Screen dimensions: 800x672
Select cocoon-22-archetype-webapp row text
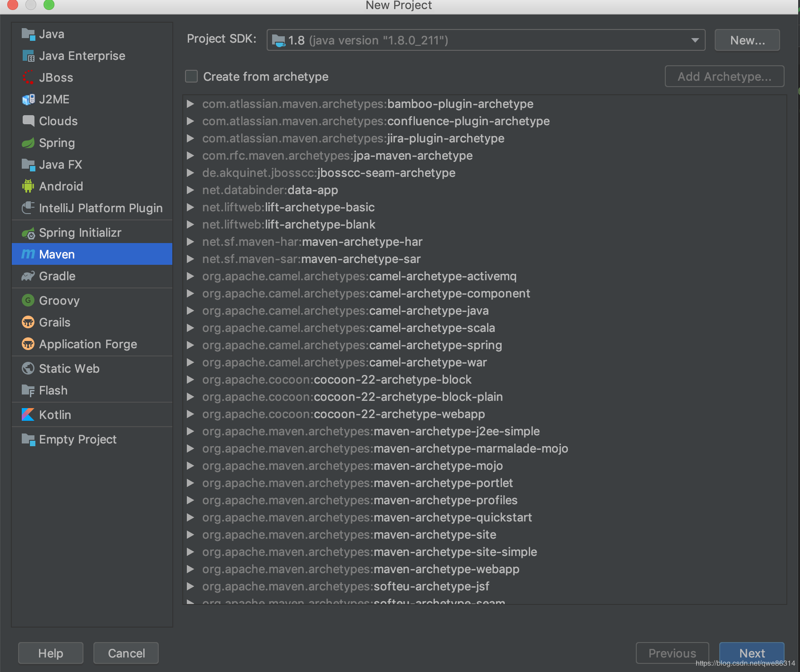coord(344,414)
